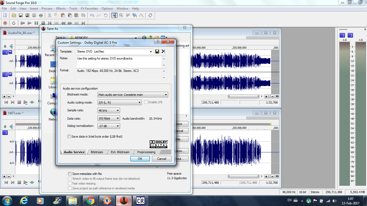Click Internet Explorer in the taskbar

pos(24,200)
